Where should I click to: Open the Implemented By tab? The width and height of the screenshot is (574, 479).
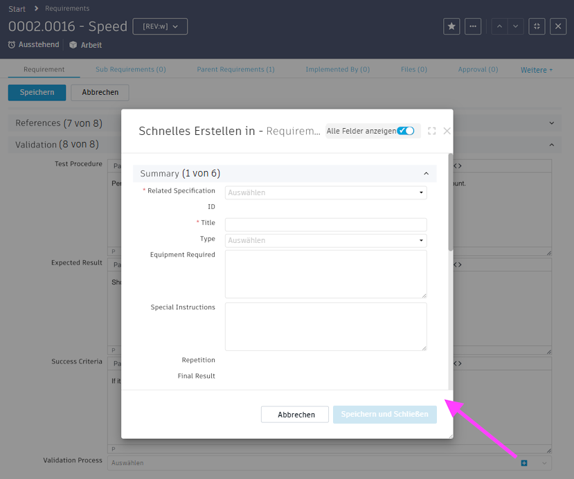[x=337, y=69]
